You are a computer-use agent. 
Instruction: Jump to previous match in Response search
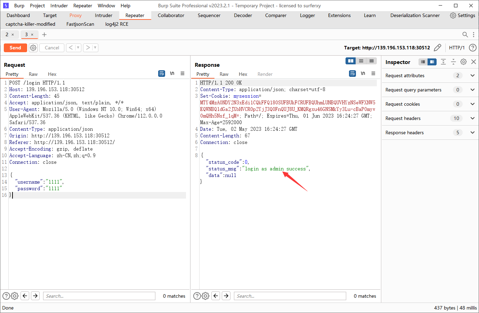point(216,296)
